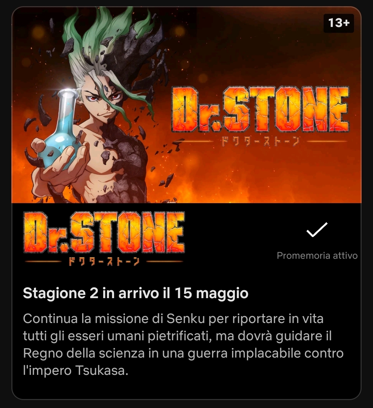Click the empty card area below synopsis
This screenshot has height=408, width=373.
(186, 388)
